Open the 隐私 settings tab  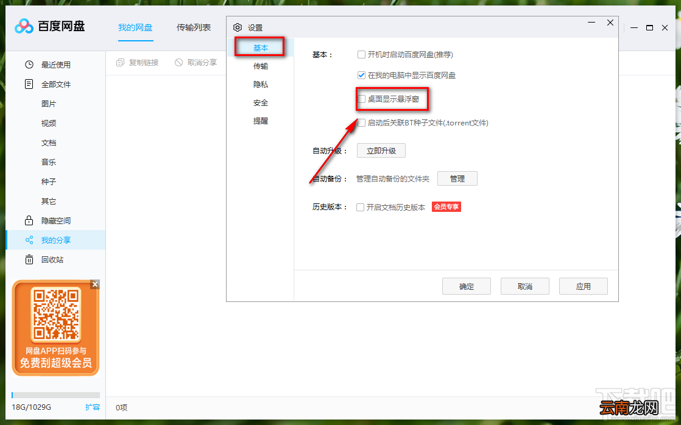tap(261, 84)
